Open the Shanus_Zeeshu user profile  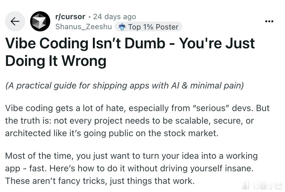(83, 27)
